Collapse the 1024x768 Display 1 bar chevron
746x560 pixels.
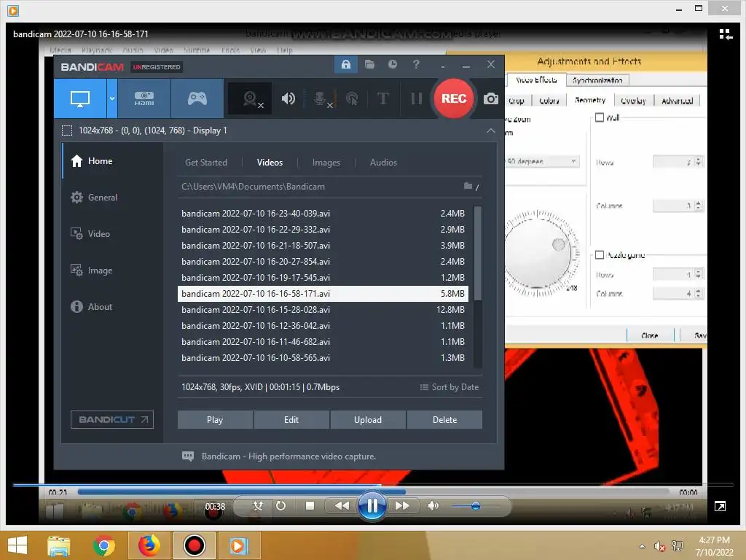pos(490,131)
